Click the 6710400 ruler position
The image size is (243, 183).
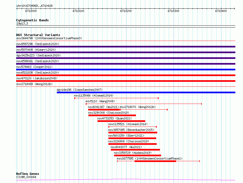[221, 11]
